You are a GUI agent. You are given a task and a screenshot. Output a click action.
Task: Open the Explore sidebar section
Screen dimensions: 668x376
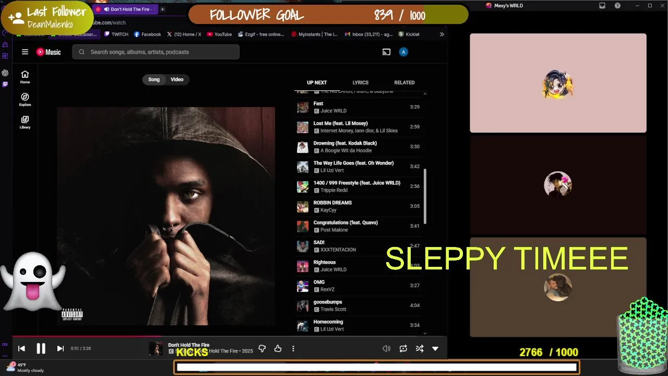tap(25, 99)
